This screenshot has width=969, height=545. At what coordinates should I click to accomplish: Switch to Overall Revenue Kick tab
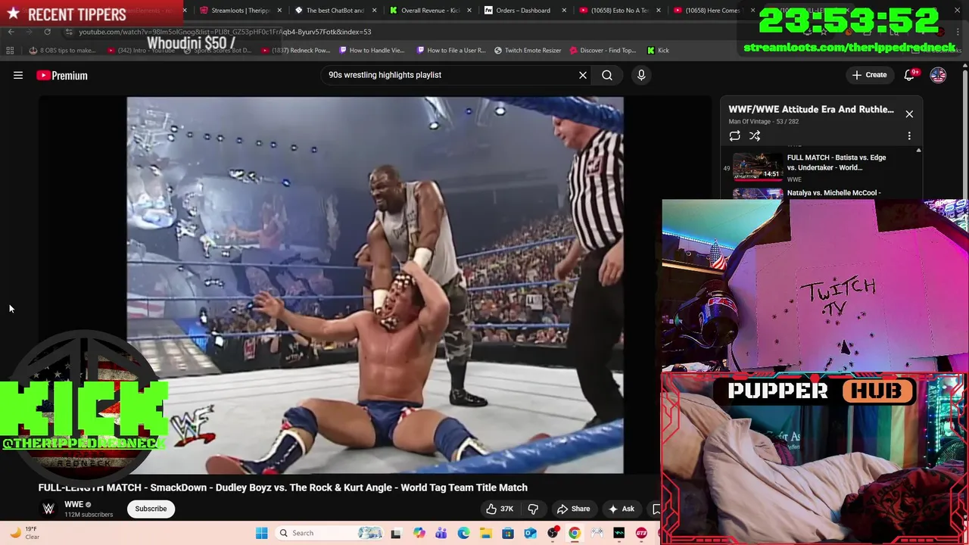point(429,11)
